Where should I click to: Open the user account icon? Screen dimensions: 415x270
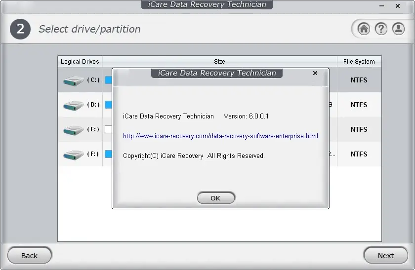tap(398, 29)
